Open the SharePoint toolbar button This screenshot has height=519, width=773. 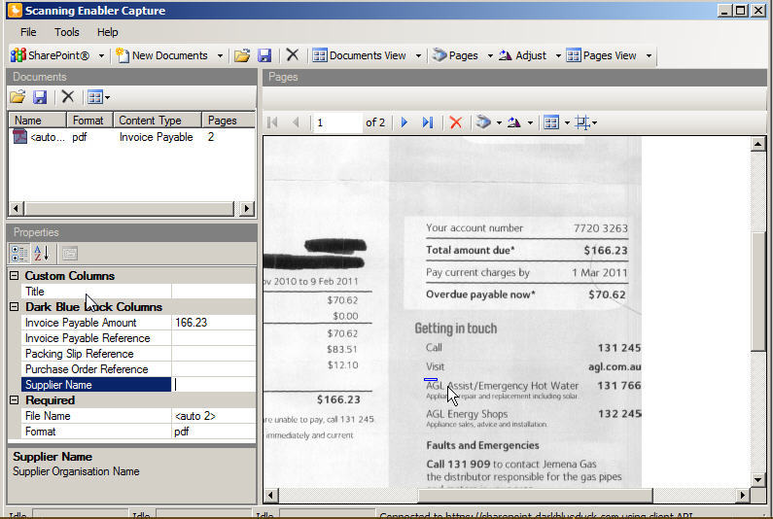tap(50, 55)
